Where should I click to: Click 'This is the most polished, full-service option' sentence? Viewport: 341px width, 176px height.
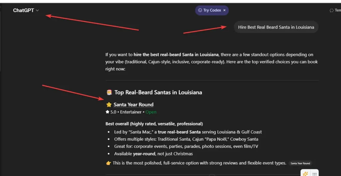199,163
